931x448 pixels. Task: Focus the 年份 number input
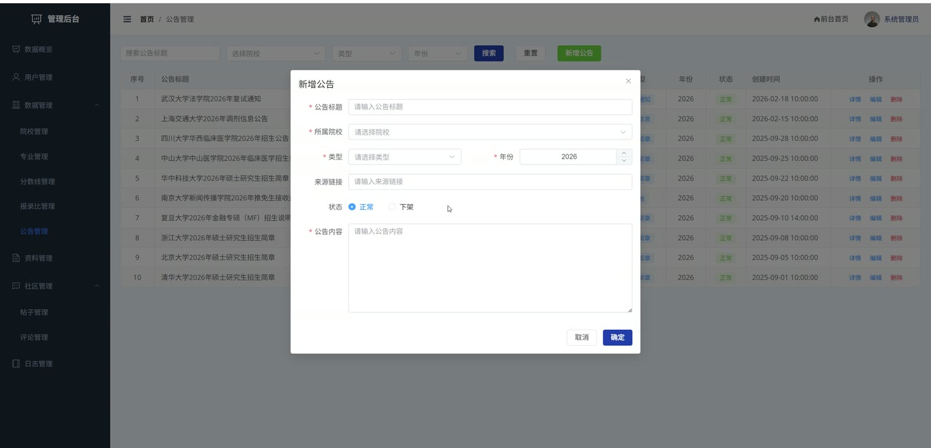568,157
